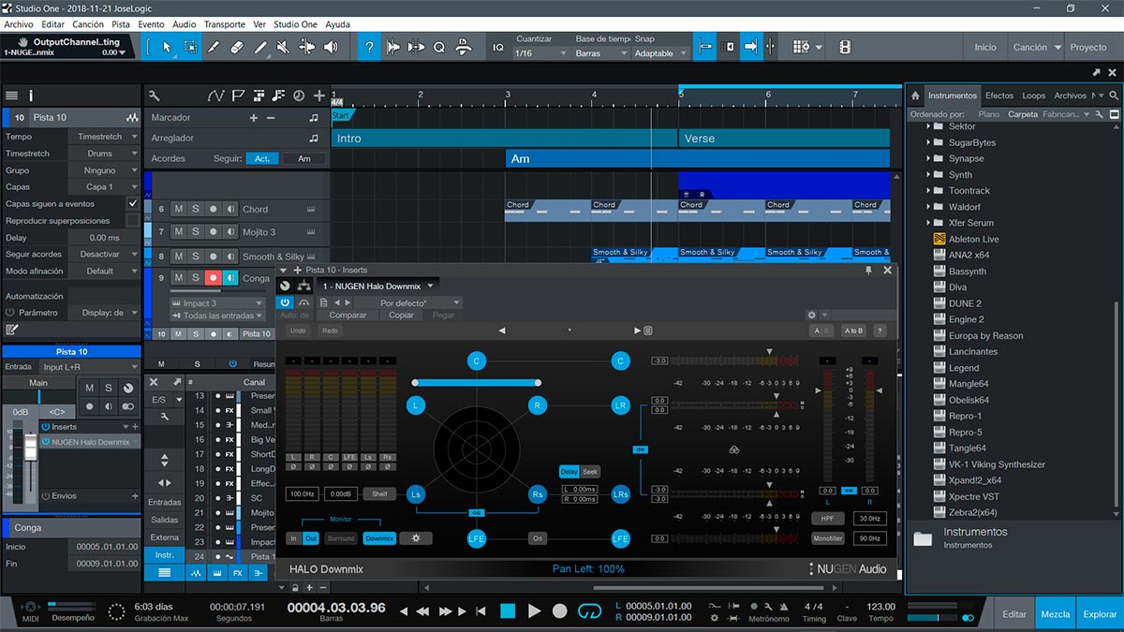
Task: Click the Record button in the transport
Action: tap(560, 611)
